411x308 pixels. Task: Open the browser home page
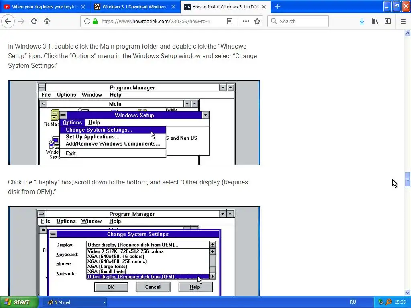47,21
